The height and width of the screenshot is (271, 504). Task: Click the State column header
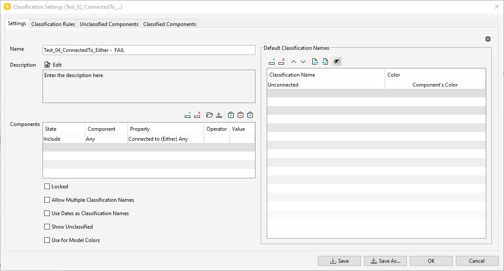click(64, 129)
